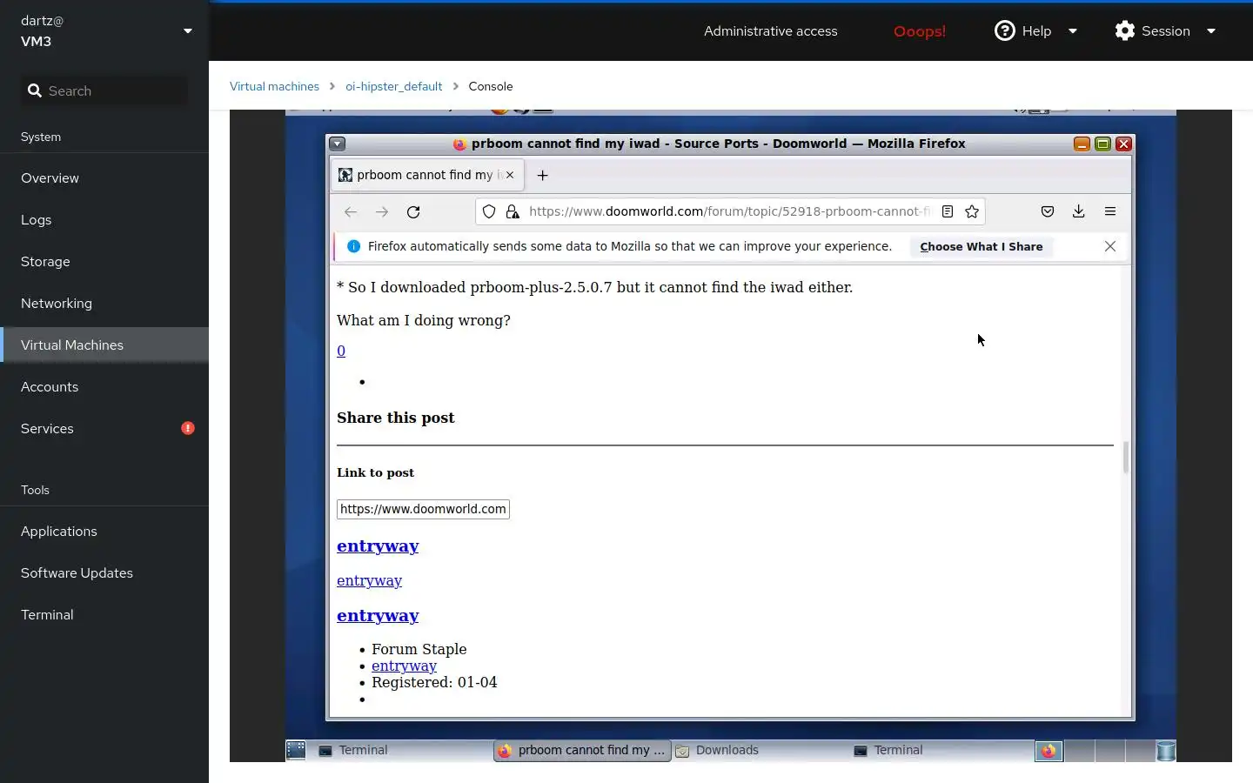Click the 'Registered: 01-04' text

pos(434,682)
